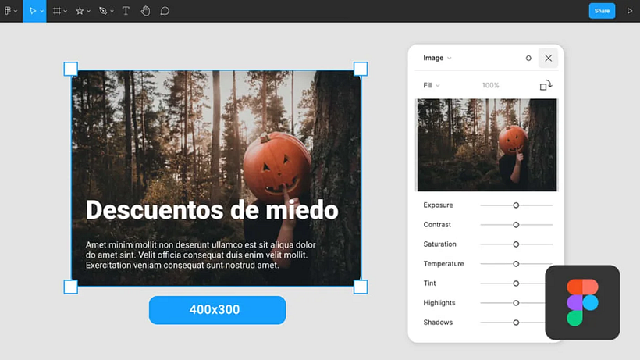This screenshot has height=360, width=640.
Task: Open the blend mode droplet icon
Action: click(528, 58)
